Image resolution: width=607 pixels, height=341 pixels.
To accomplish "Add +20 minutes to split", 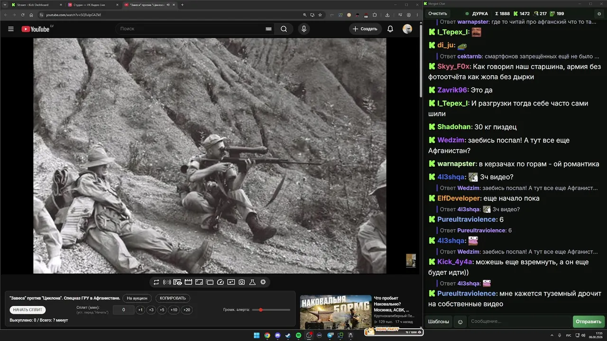I will click(187, 310).
